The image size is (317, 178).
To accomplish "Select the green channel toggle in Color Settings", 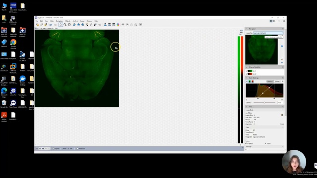I will pos(250,81).
